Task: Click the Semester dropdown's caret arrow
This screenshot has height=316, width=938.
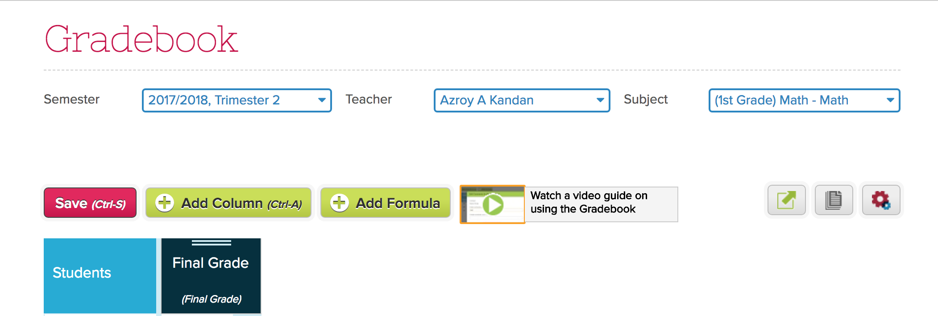Action: 321,100
